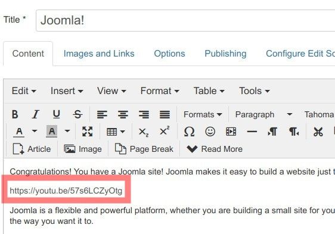The width and height of the screenshot is (335, 234).
Task: Switch to Images and Links tab
Action: tap(99, 54)
